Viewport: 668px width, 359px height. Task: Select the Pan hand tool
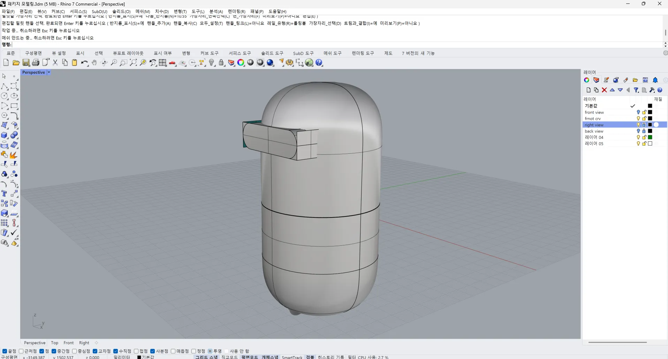(94, 62)
